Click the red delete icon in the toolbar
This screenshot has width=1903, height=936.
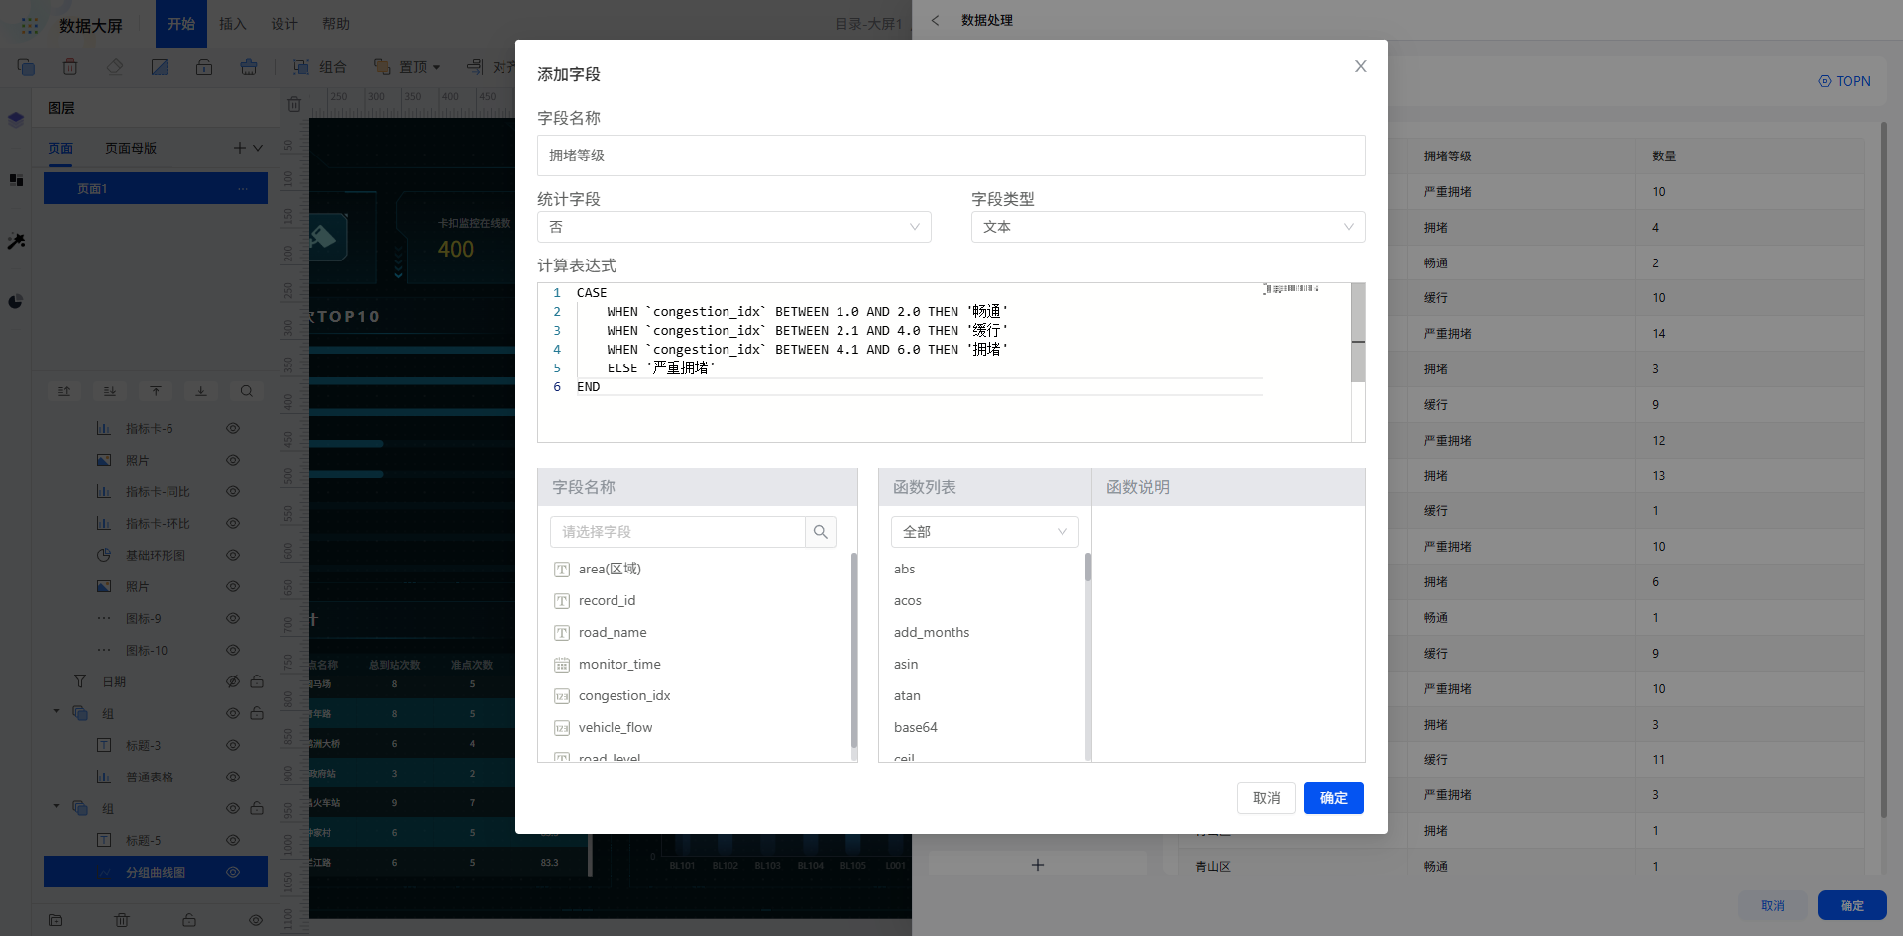[70, 67]
